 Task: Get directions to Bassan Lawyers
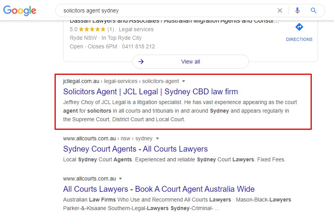point(299,27)
